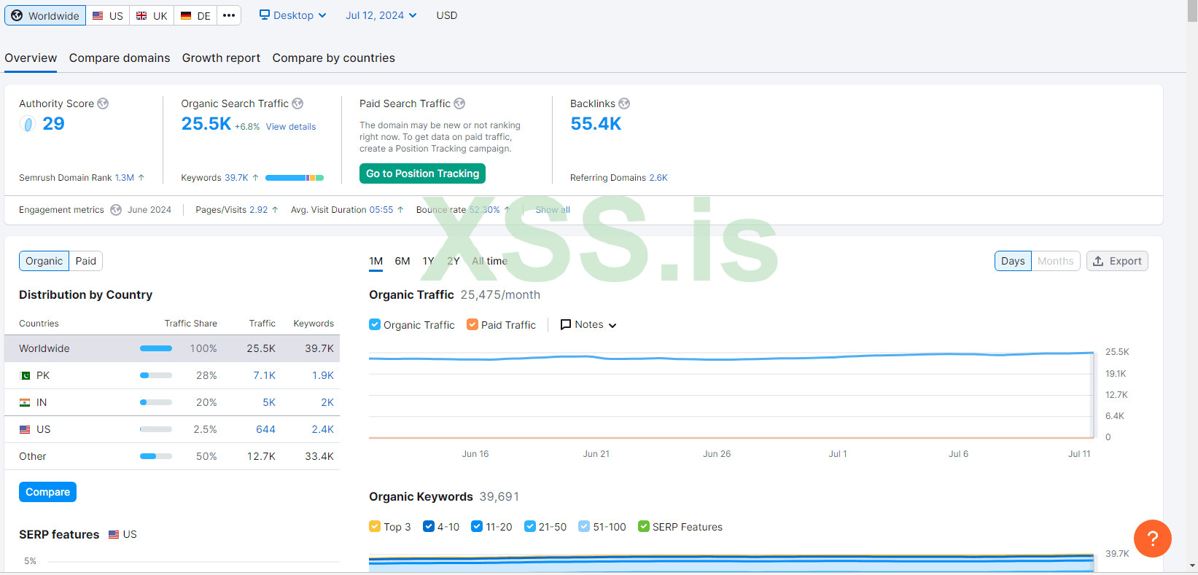The width and height of the screenshot is (1198, 575).
Task: Set chart range to 2Y
Action: click(x=454, y=261)
